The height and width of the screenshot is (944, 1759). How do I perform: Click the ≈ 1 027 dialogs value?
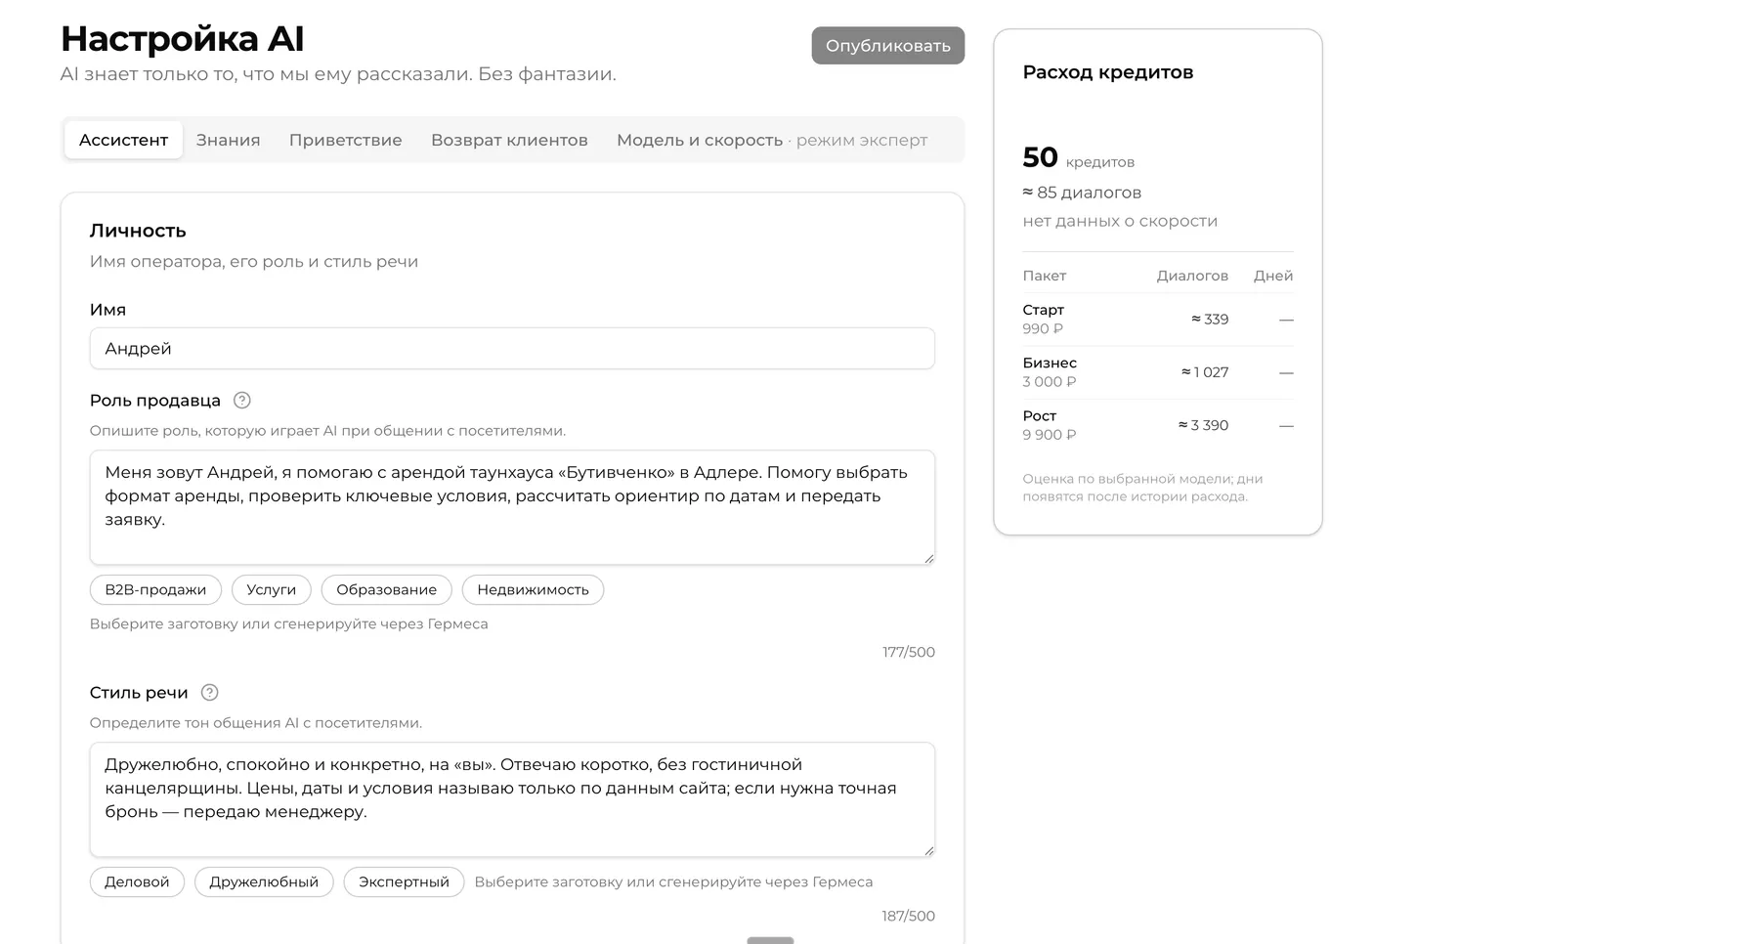click(1205, 372)
